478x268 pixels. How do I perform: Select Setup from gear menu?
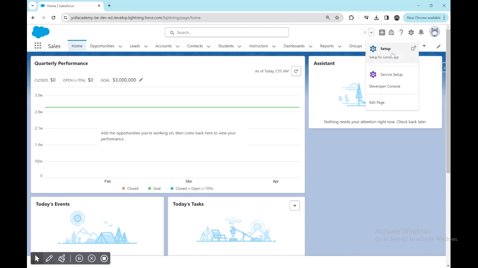392,52
